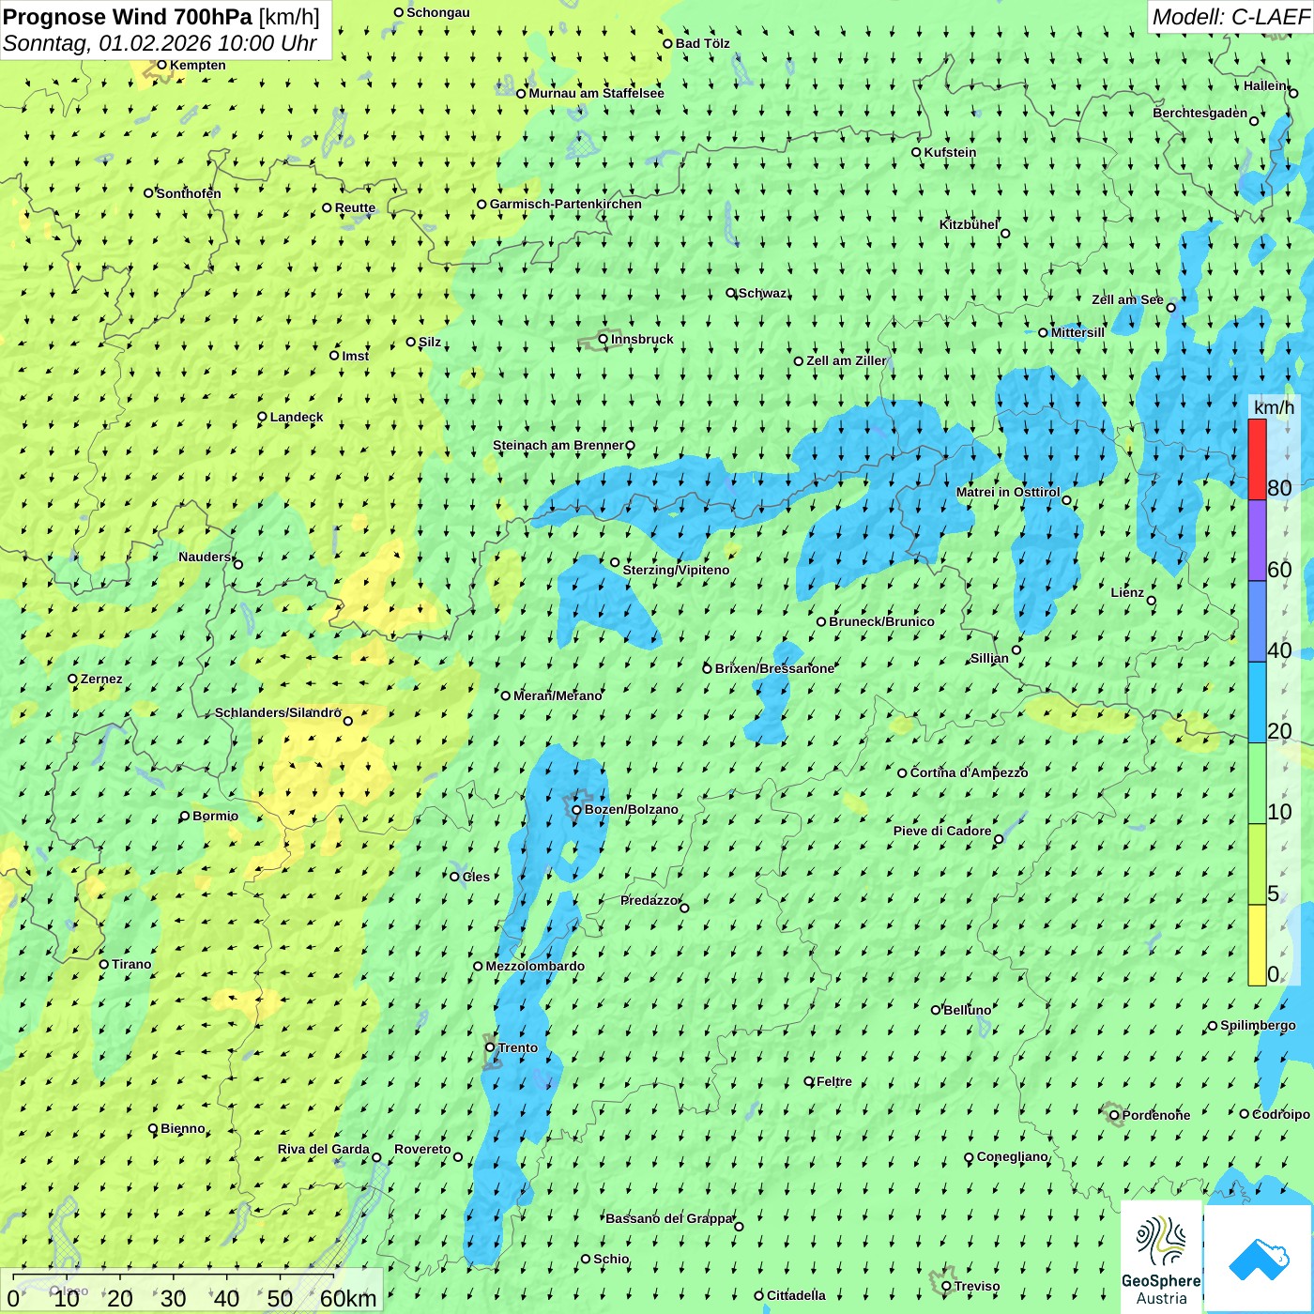This screenshot has height=1314, width=1314.
Task: Click the Matrei in Osttirol label
Action: [1008, 492]
